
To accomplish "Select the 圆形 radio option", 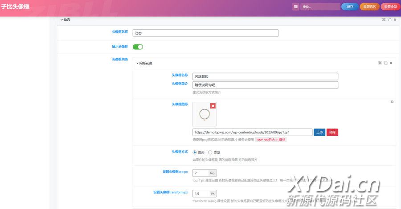I will pyautogui.click(x=195, y=152).
